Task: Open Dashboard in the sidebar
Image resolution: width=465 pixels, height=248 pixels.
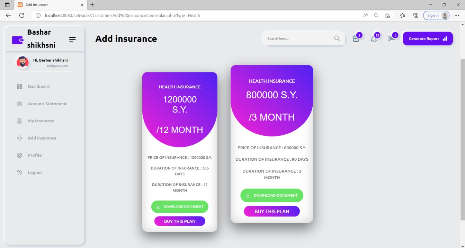Action: pos(38,87)
